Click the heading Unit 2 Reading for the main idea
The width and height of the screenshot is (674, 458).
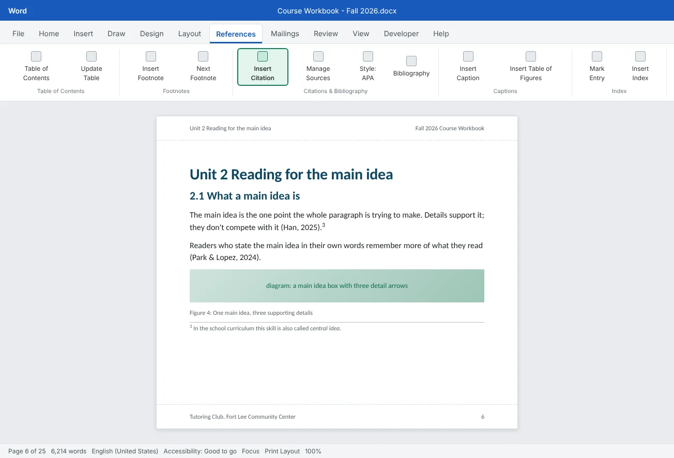pos(291,174)
